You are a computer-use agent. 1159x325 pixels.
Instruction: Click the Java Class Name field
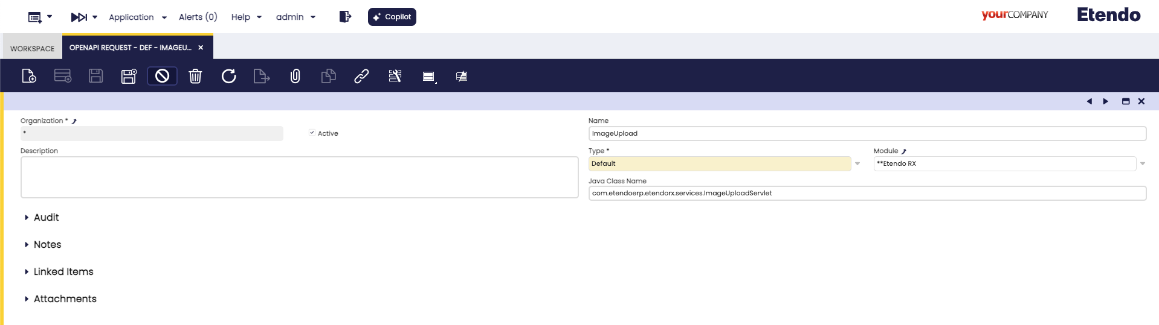(867, 193)
